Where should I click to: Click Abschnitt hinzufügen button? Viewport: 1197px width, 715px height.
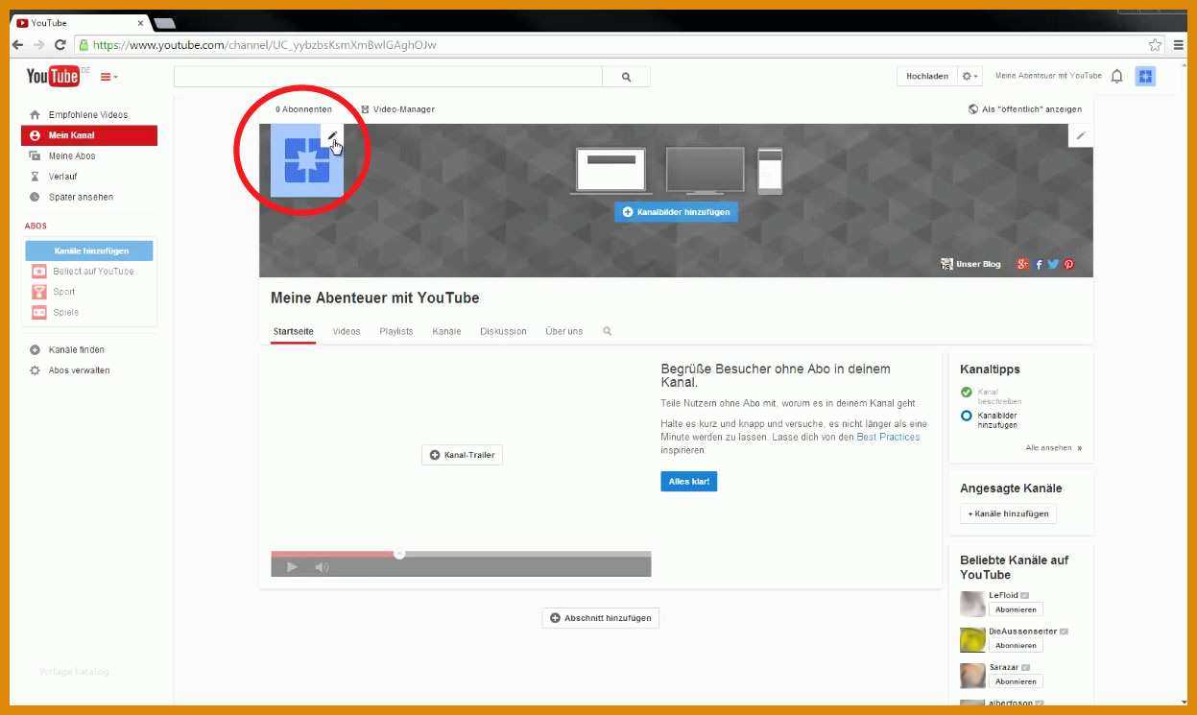[601, 618]
